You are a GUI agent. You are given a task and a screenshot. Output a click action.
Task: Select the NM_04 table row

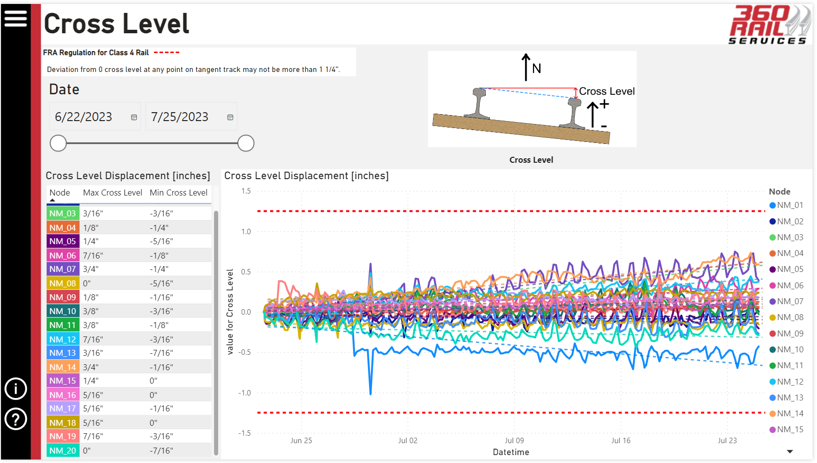129,228
